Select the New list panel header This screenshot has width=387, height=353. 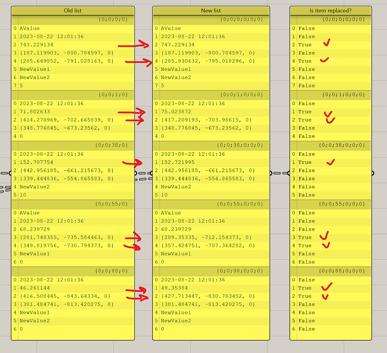point(211,11)
